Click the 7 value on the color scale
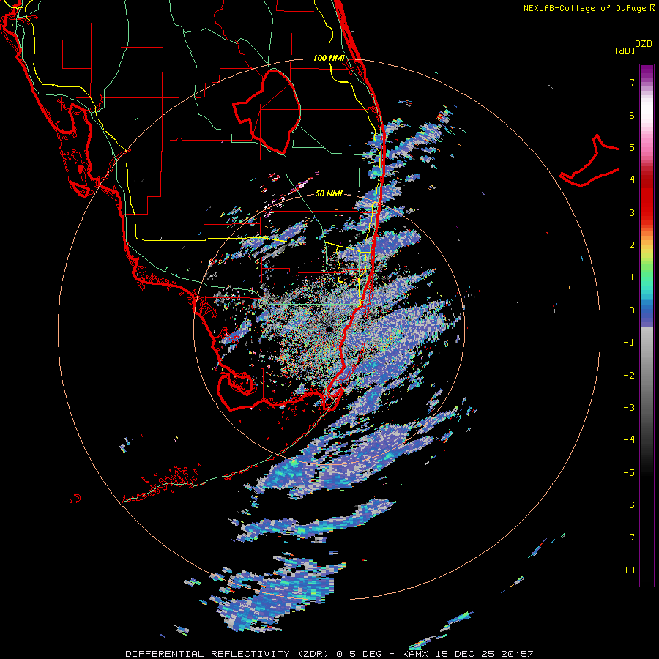The width and height of the screenshot is (659, 659). click(632, 82)
